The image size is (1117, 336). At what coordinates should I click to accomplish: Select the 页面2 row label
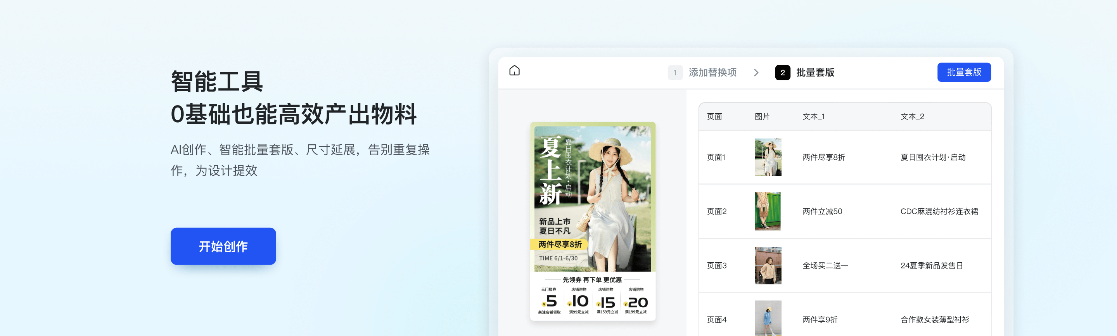coord(717,211)
